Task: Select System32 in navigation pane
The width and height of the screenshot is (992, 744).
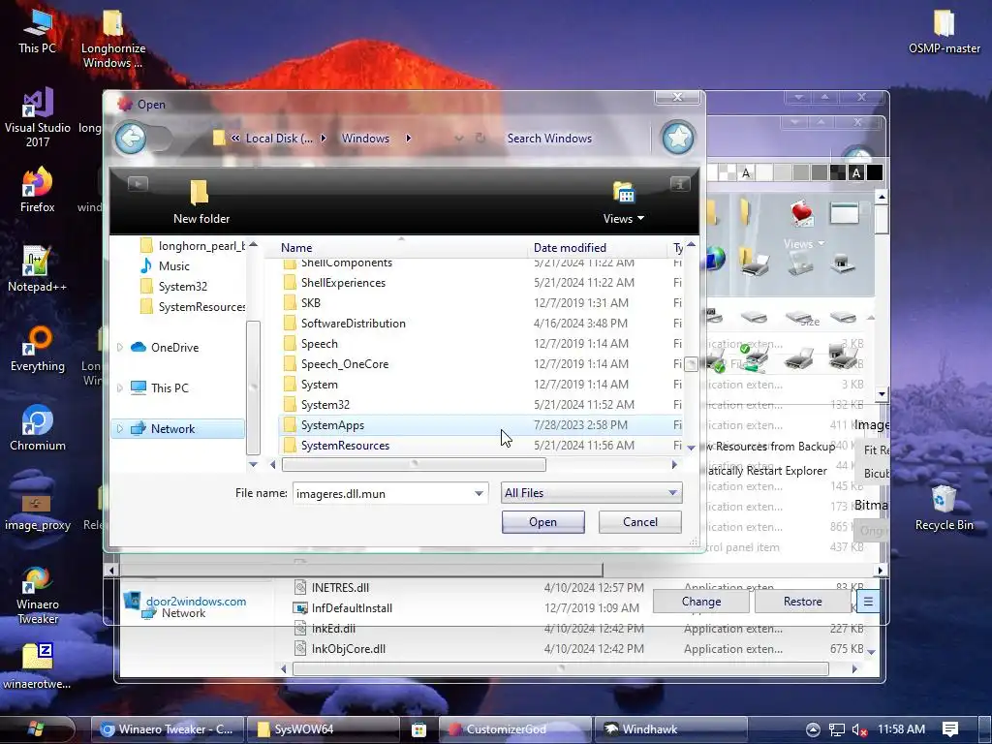Action: pyautogui.click(x=173, y=286)
